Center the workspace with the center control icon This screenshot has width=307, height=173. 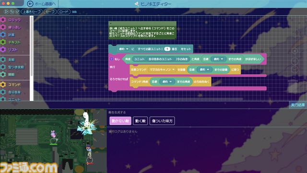click(x=295, y=51)
